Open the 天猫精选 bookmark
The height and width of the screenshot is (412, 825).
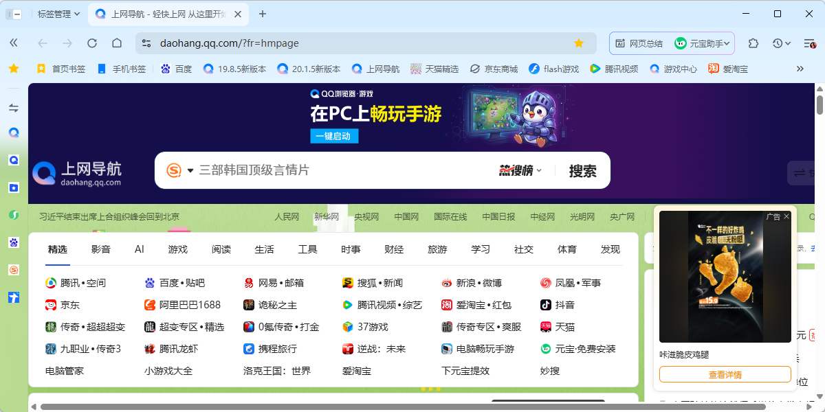point(434,69)
